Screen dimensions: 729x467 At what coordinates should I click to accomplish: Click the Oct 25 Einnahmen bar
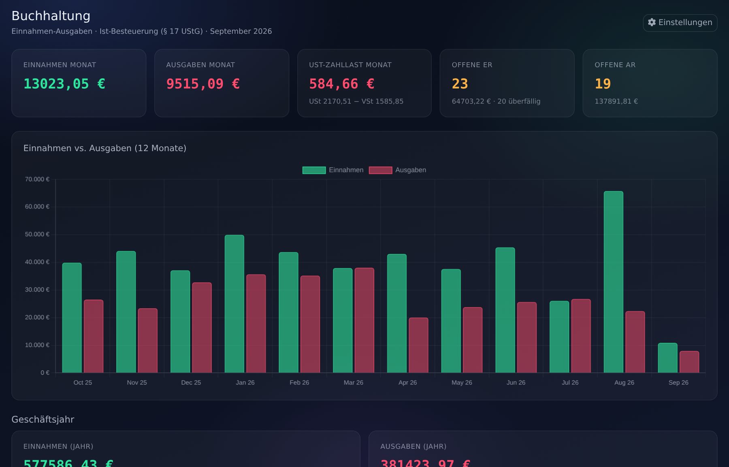point(72,318)
